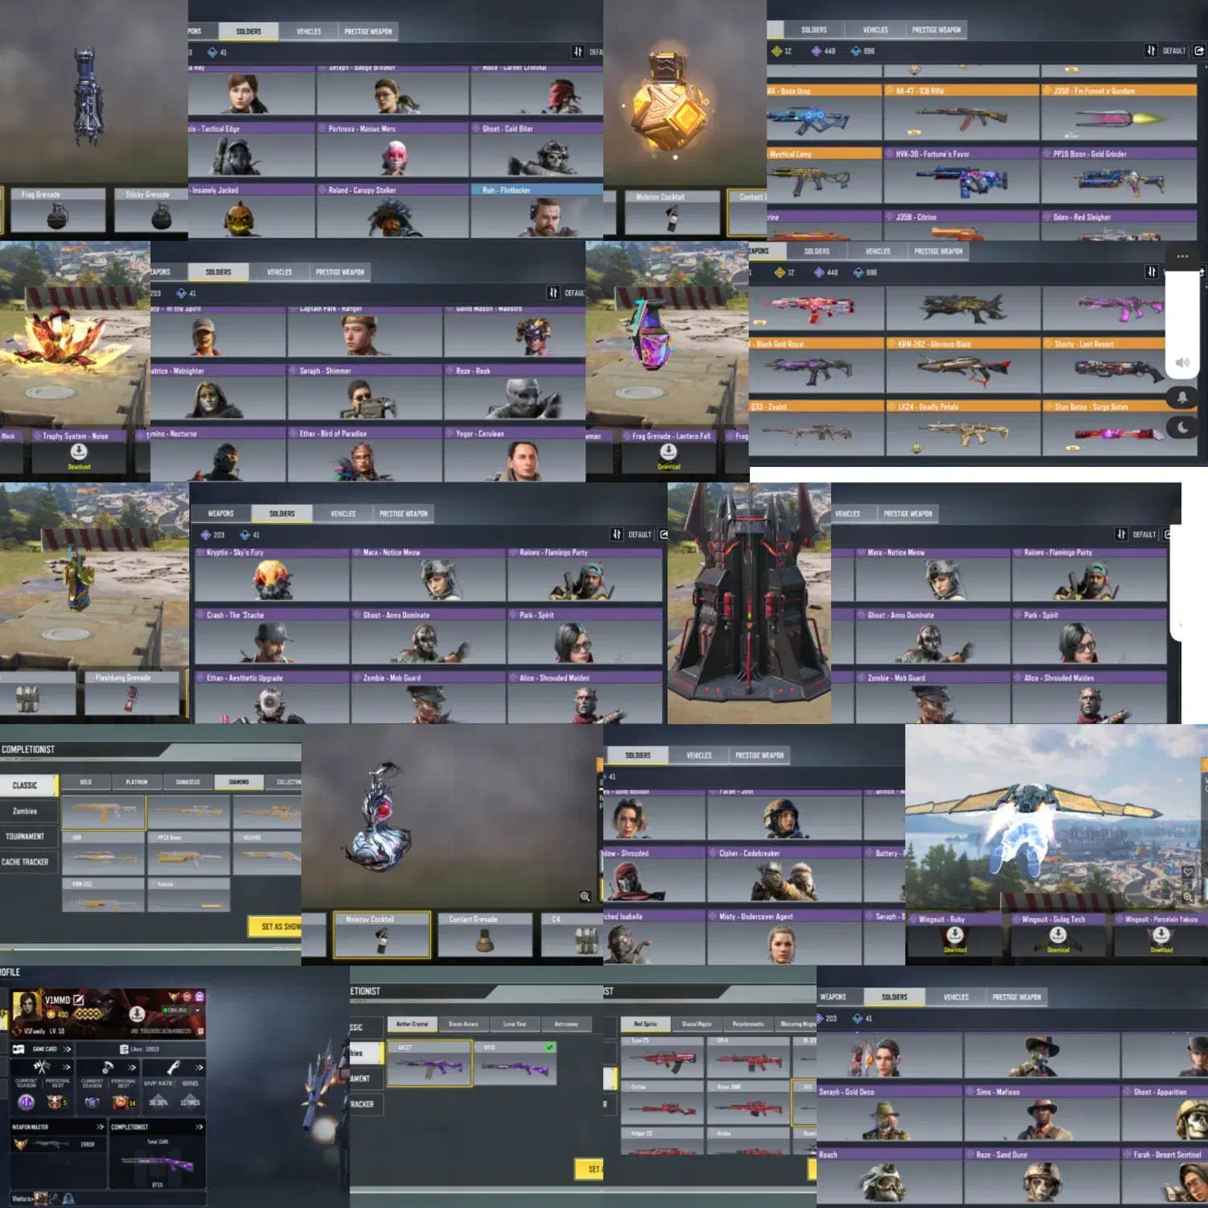The width and height of the screenshot is (1208, 1208).
Task: Select the CLASSIC completionist category
Action: coord(29,785)
